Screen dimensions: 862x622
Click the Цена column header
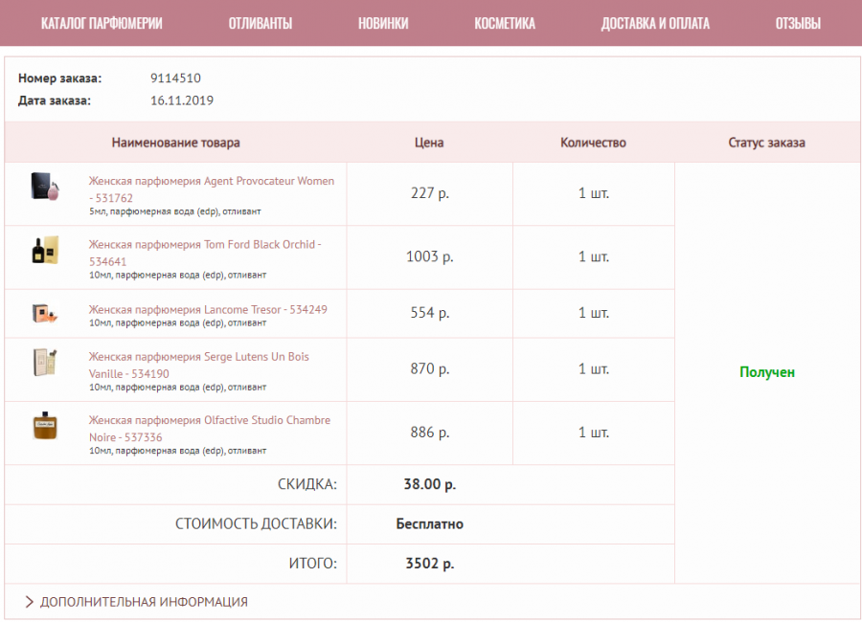click(x=429, y=143)
